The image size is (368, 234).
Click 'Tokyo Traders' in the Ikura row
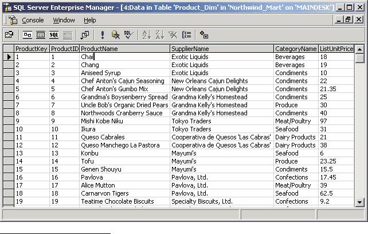pos(222,129)
